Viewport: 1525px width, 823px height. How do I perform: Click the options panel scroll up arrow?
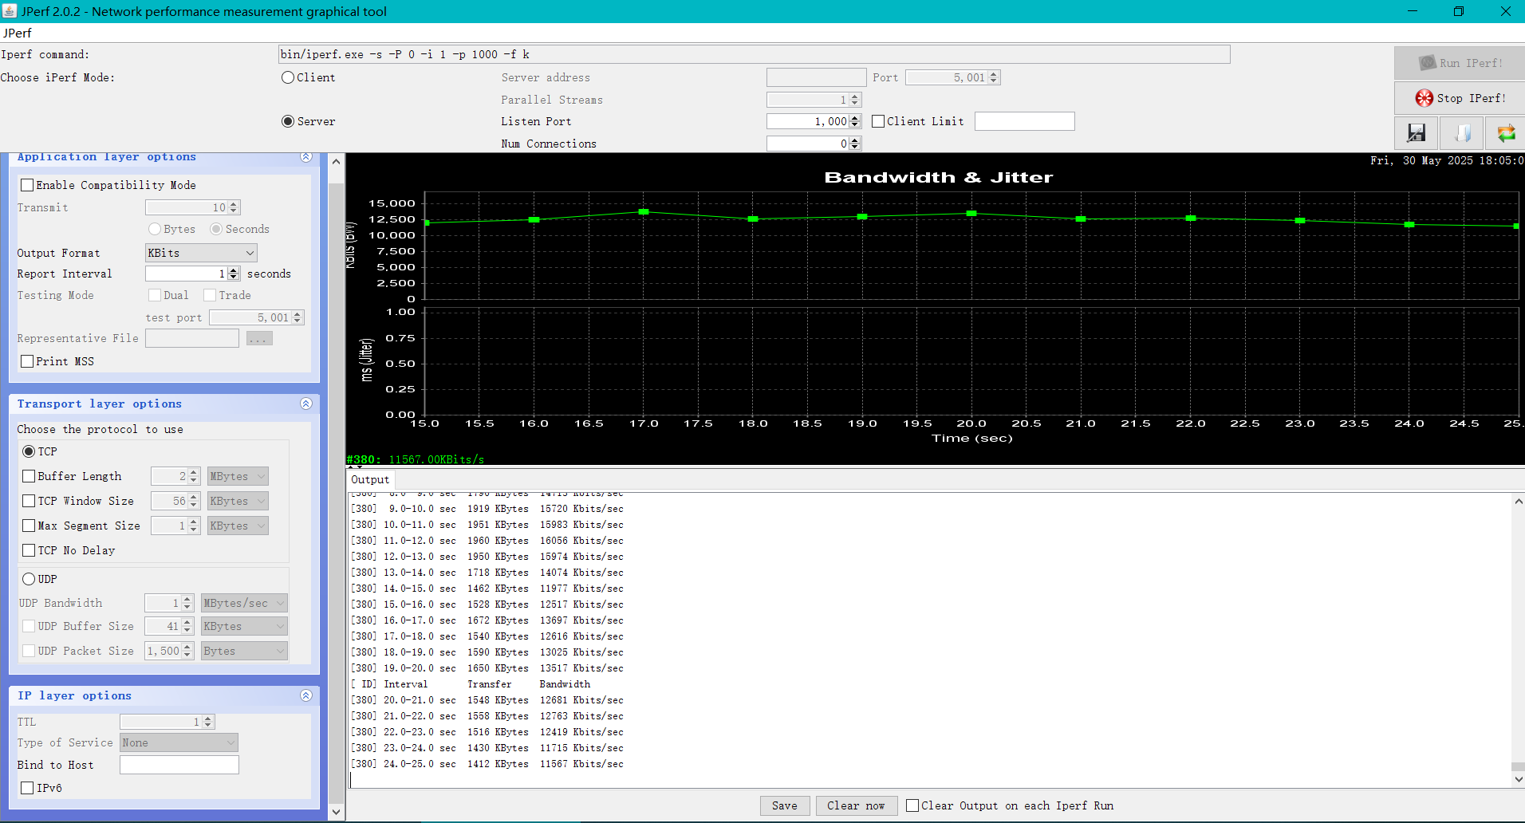coord(336,161)
